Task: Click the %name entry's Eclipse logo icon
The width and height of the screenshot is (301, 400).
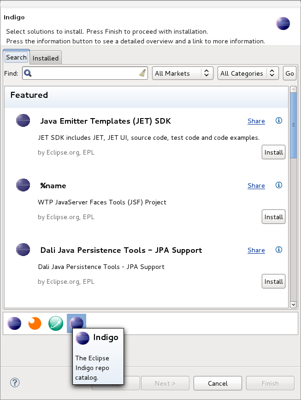Action: (x=23, y=185)
